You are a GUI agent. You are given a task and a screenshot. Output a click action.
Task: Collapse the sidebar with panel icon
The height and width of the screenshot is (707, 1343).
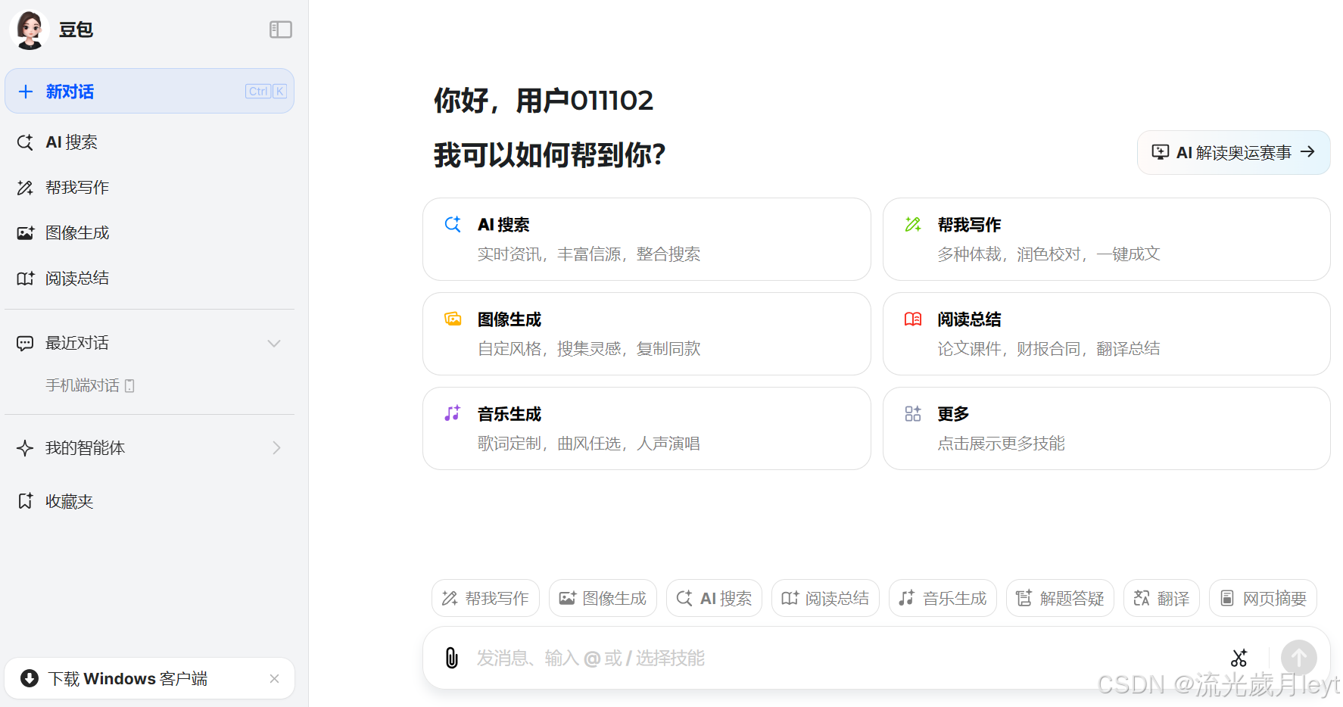(281, 30)
